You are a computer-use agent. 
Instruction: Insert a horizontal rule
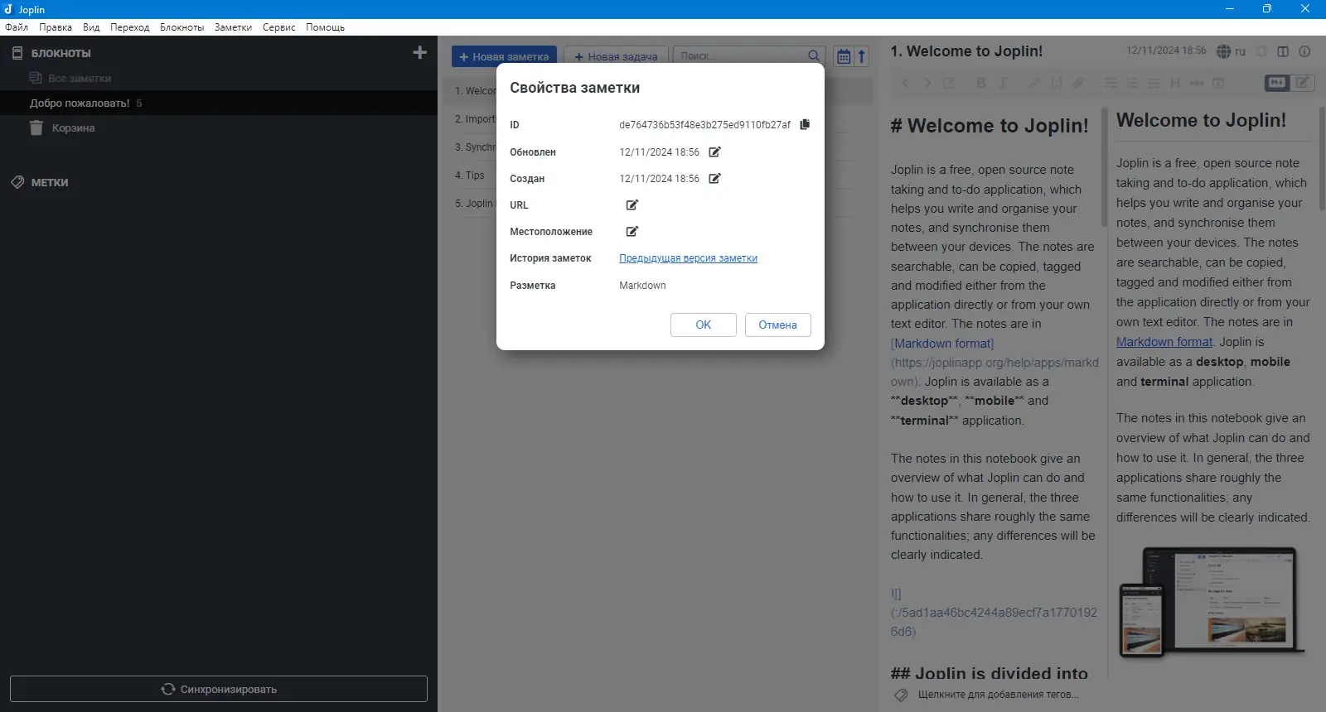point(1197,83)
